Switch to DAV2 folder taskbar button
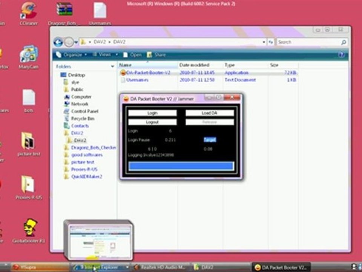The height and width of the screenshot is (272, 362). point(221,267)
